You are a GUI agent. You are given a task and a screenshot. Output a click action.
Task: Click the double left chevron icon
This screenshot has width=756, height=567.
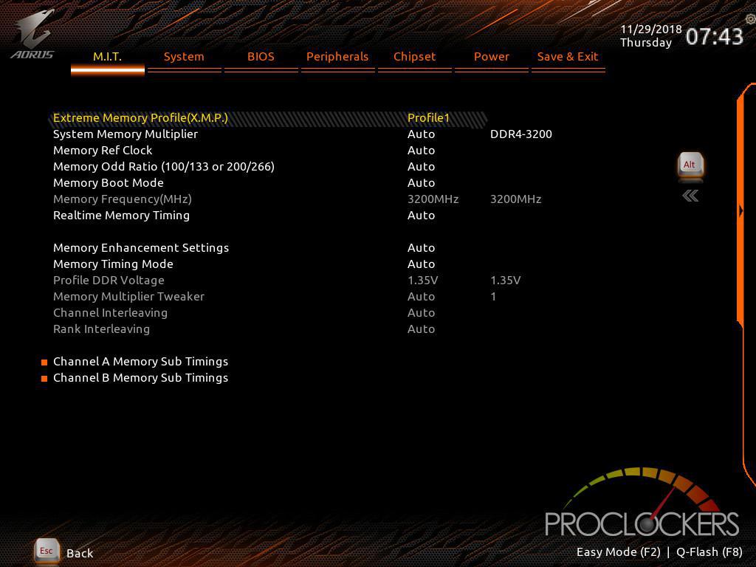(690, 196)
